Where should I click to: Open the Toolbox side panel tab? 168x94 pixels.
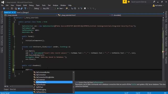pos(2,50)
